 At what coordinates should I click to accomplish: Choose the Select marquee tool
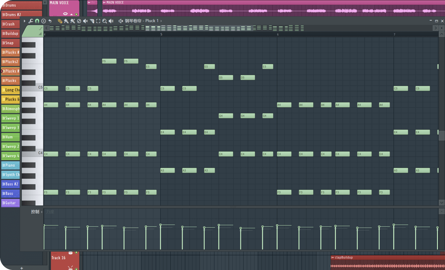[x=98, y=21]
